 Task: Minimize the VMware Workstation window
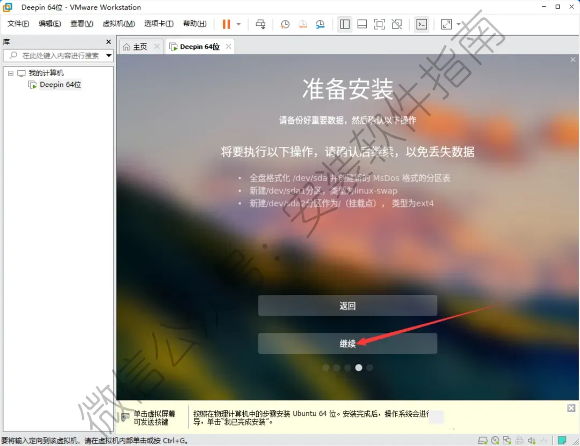pos(543,6)
